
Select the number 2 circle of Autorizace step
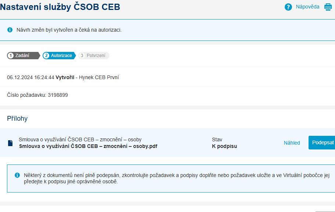[46, 56]
